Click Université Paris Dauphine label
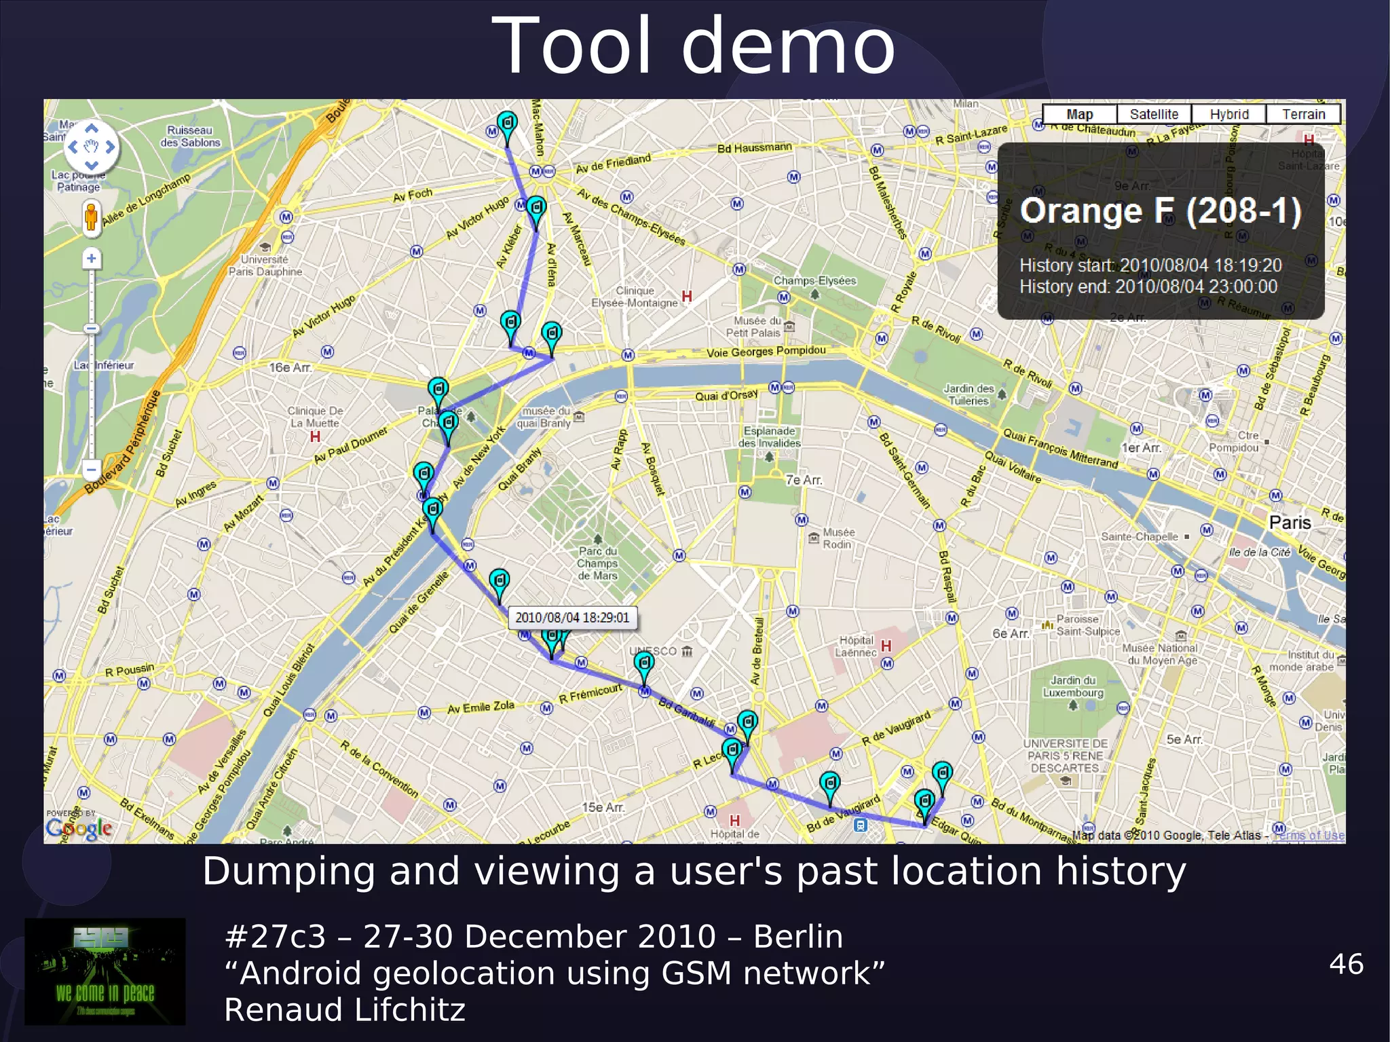This screenshot has width=1390, height=1042. [x=265, y=265]
